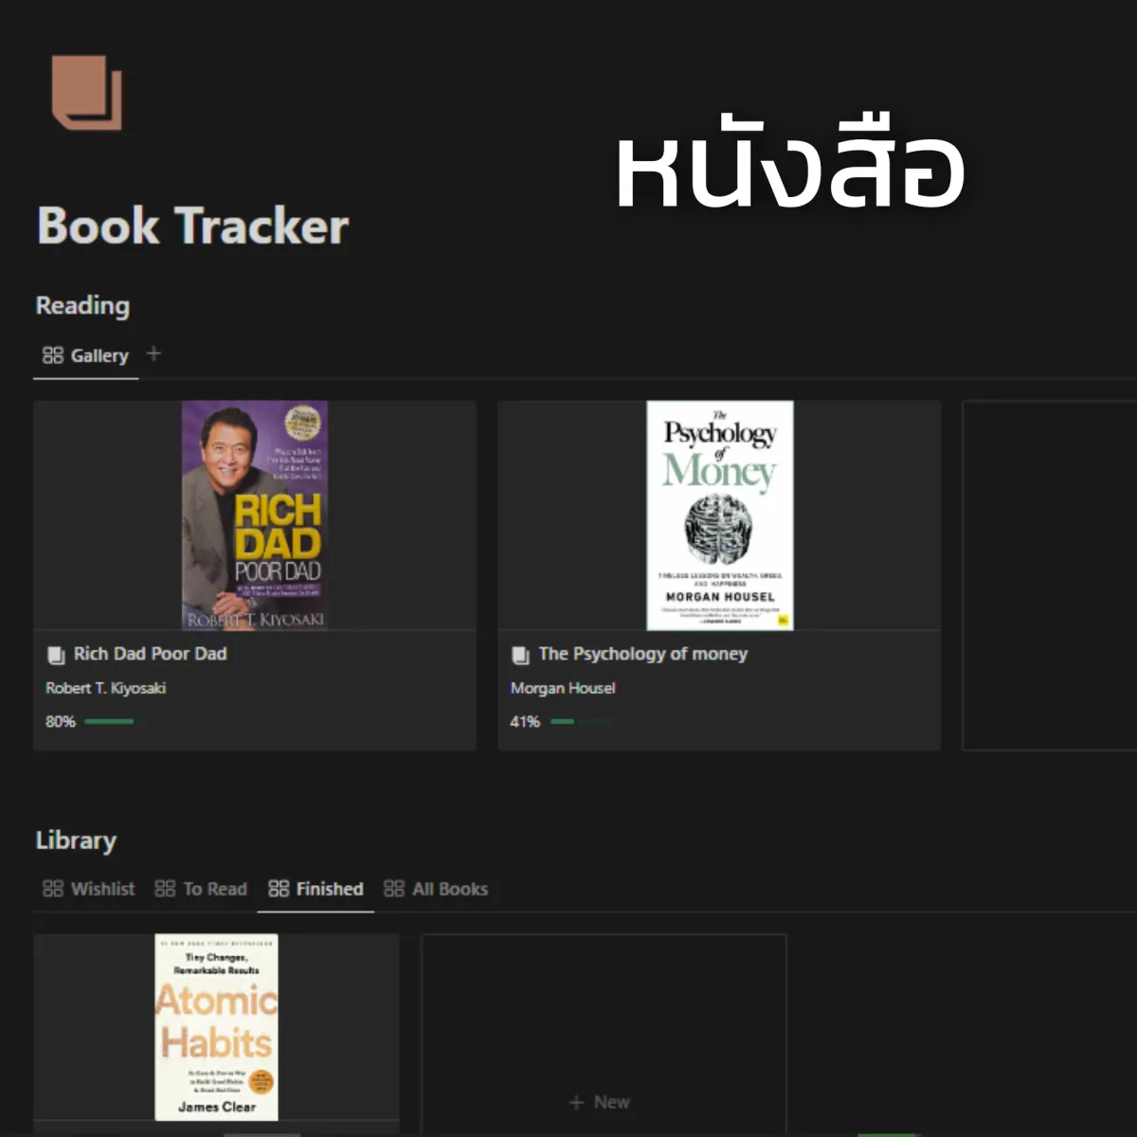Click the Book Tracker page icon
Viewport: 1137px width, 1137px height.
87,92
